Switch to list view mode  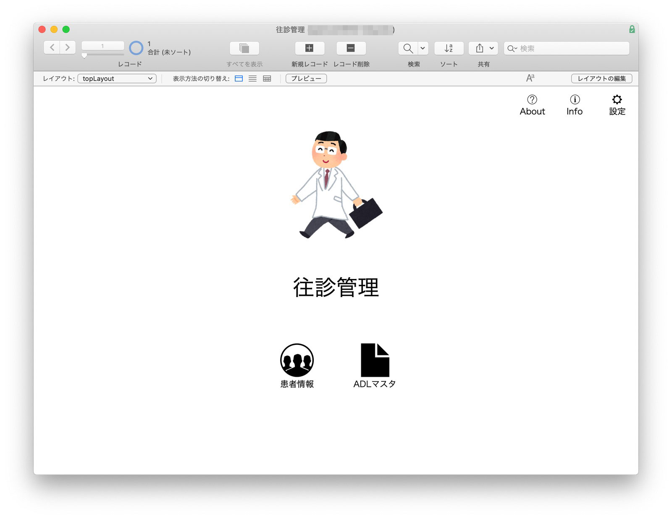(x=252, y=78)
